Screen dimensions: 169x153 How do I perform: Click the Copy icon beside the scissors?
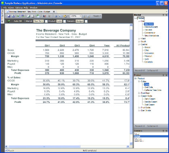coord(61,16)
